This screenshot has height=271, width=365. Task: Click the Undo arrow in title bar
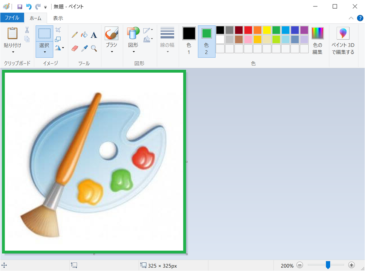(x=29, y=7)
